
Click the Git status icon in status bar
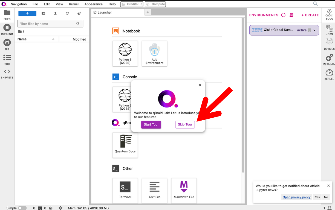pyautogui.click(x=60, y=208)
